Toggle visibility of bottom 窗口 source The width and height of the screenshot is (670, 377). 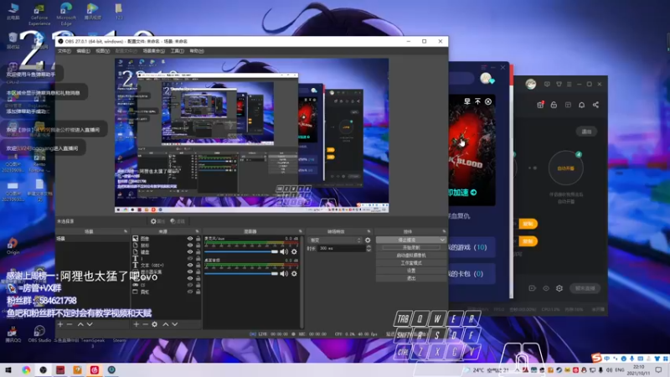click(190, 292)
